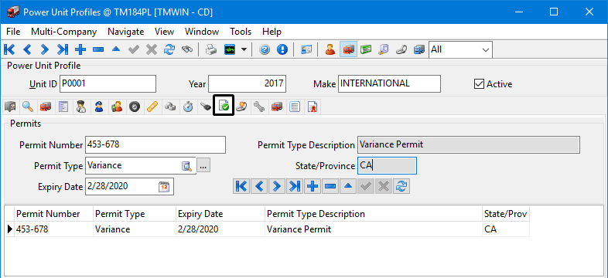This screenshot has height=278, width=608.
Task: Click the printer icon in main toolbar
Action: pyautogui.click(x=211, y=49)
